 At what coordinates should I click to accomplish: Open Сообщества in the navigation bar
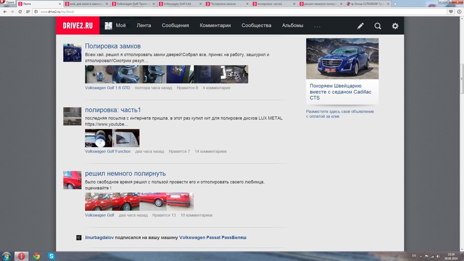(x=256, y=26)
